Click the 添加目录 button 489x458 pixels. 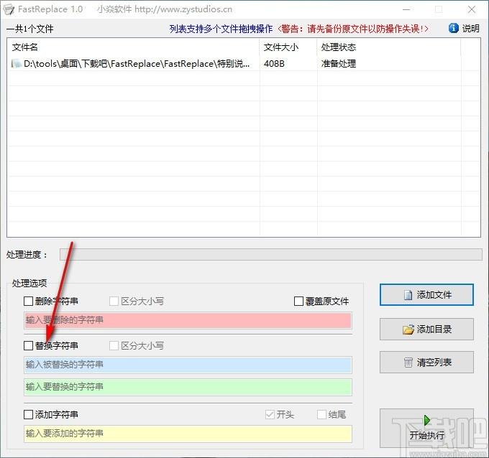[426, 329]
